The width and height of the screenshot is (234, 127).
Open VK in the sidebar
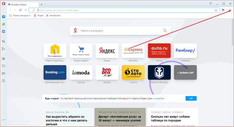tap(4, 31)
